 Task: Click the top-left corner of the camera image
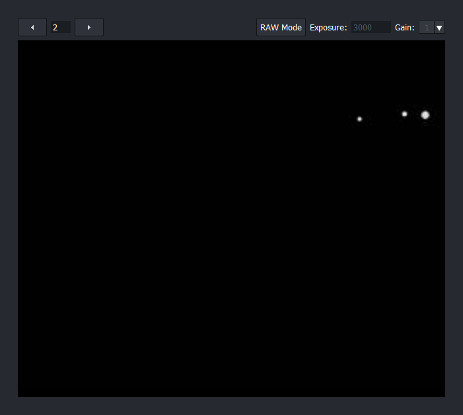tap(19, 42)
